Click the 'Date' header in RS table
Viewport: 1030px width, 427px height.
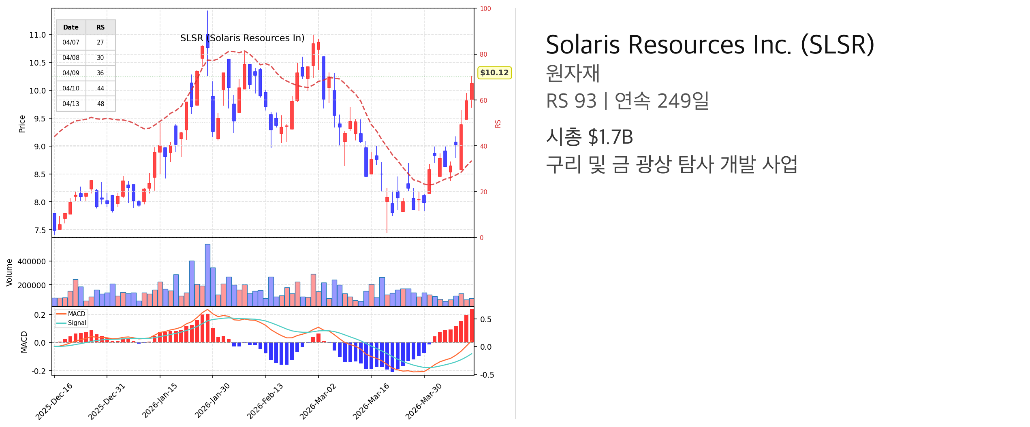(x=71, y=28)
